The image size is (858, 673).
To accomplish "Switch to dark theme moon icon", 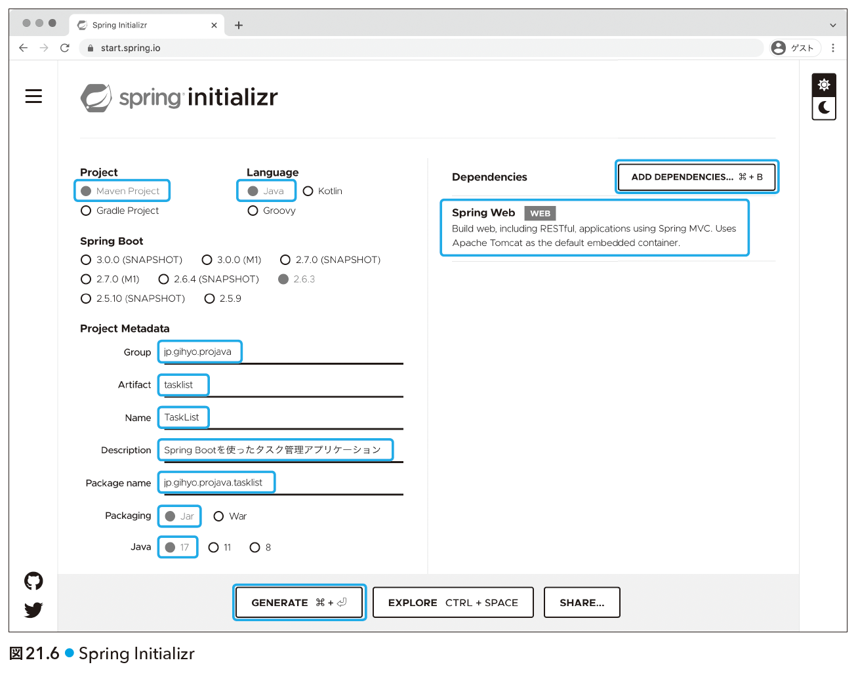I will [824, 108].
